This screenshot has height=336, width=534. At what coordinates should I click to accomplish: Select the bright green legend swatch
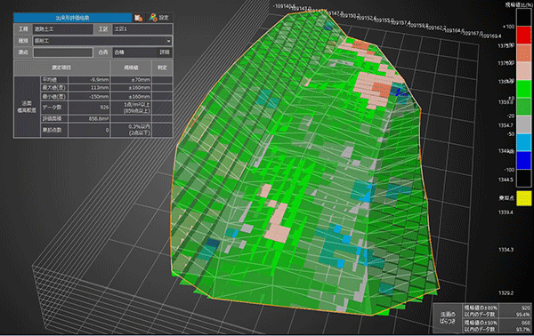coord(524,89)
